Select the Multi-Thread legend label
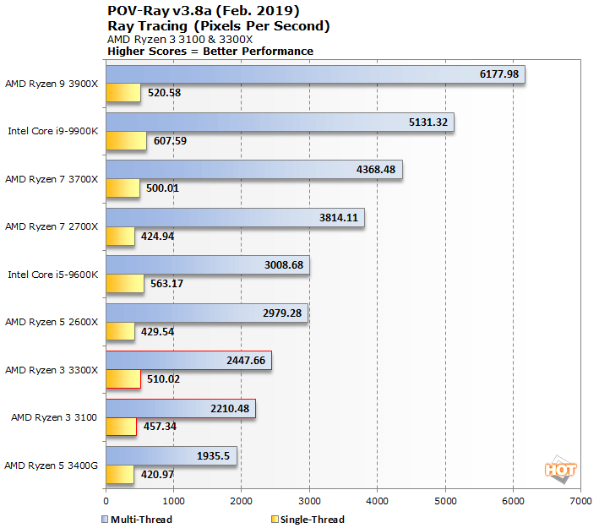Screen dimensions: 599x528 click(x=140, y=520)
